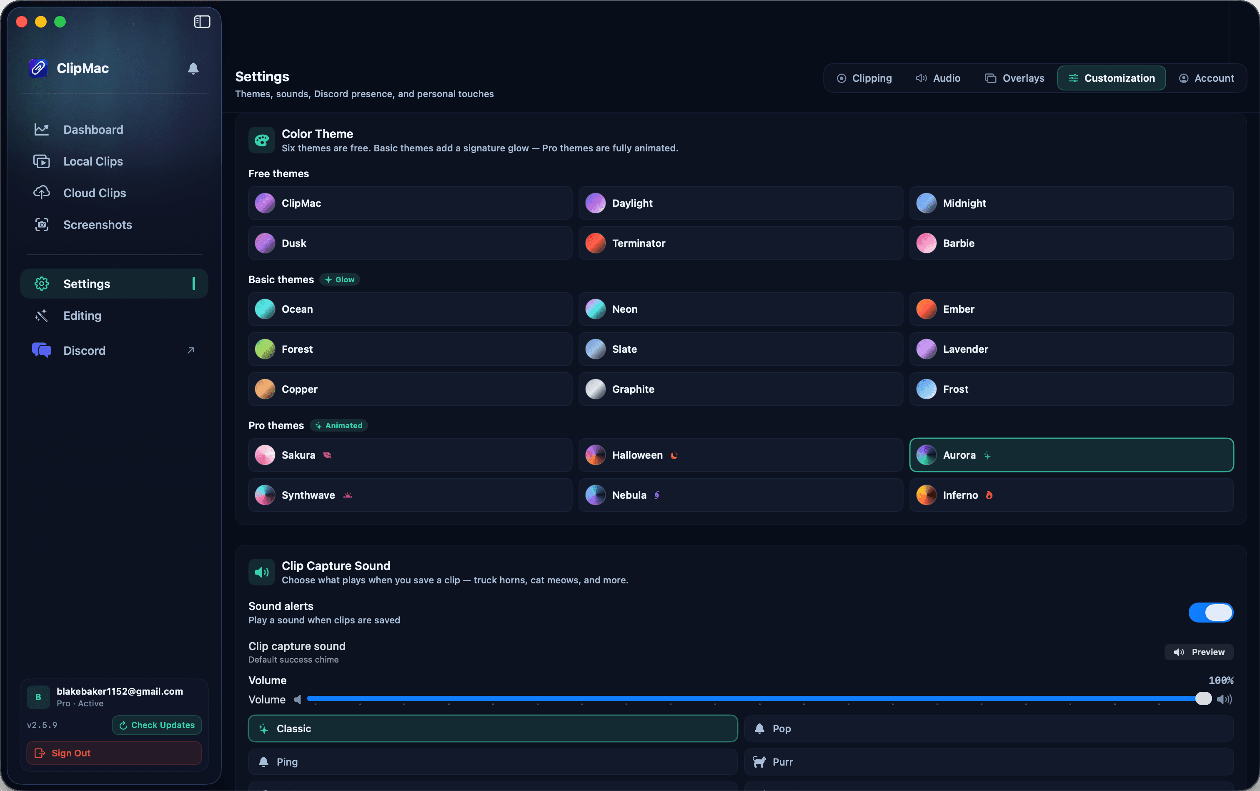1260x791 pixels.
Task: Click the Halloween moon icon
Action: (x=674, y=455)
